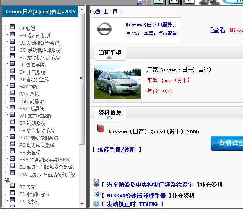Open the SB 安全带 tree icon
Screen dimensions: 243x209
click(x=12, y=151)
